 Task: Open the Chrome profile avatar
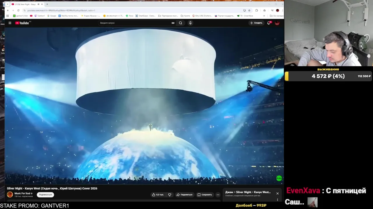tap(277, 10)
